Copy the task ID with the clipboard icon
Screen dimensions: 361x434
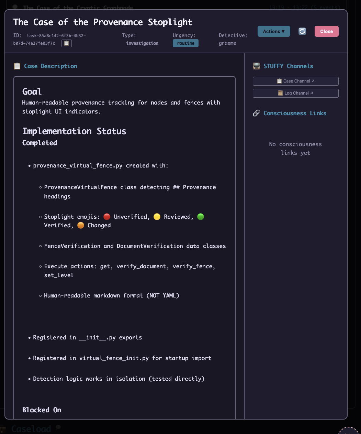click(x=67, y=43)
